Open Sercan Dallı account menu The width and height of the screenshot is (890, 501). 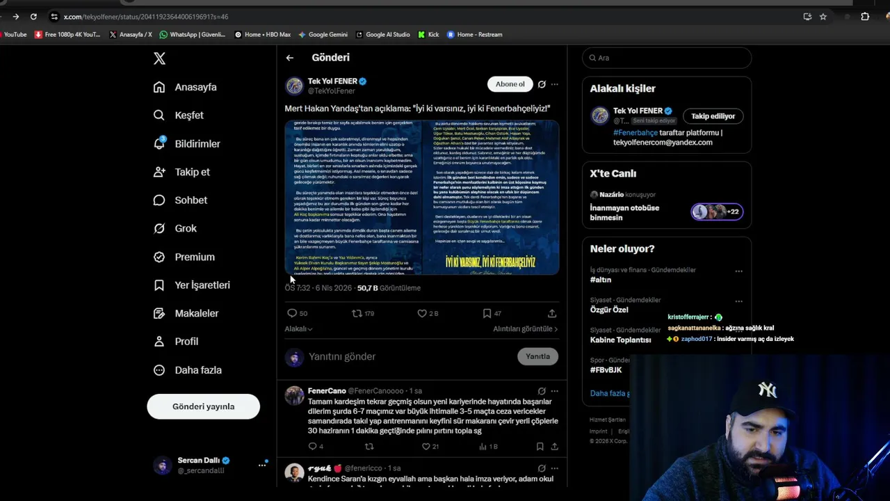[211, 466]
